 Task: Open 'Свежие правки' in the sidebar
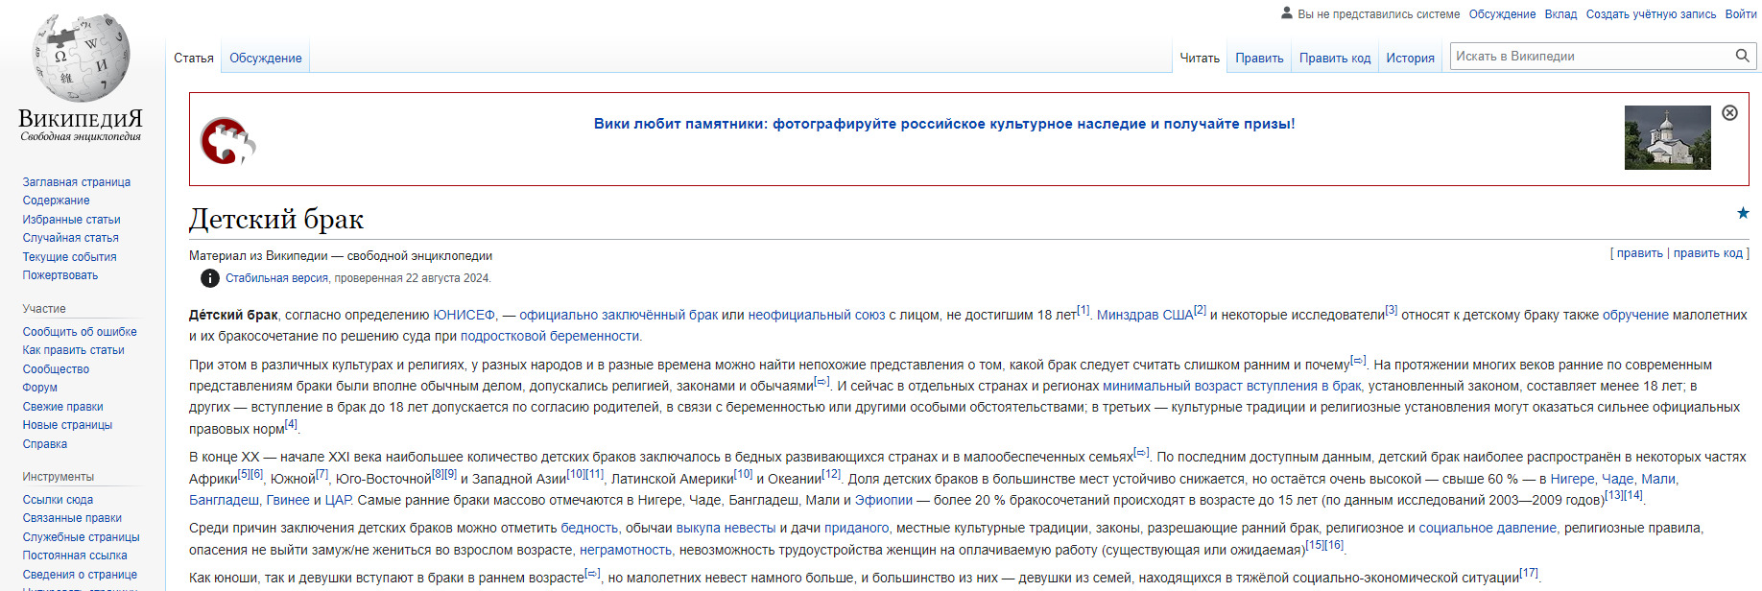coord(62,407)
